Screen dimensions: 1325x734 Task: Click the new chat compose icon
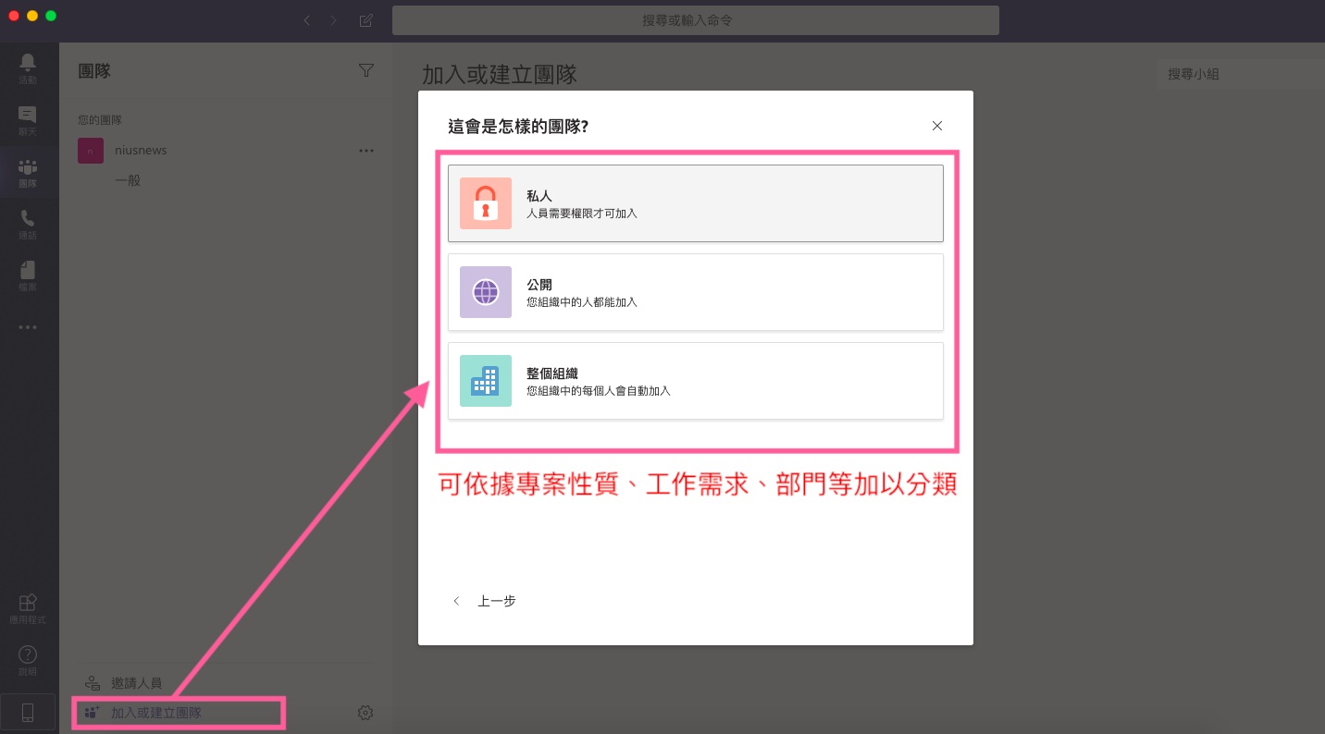(366, 20)
